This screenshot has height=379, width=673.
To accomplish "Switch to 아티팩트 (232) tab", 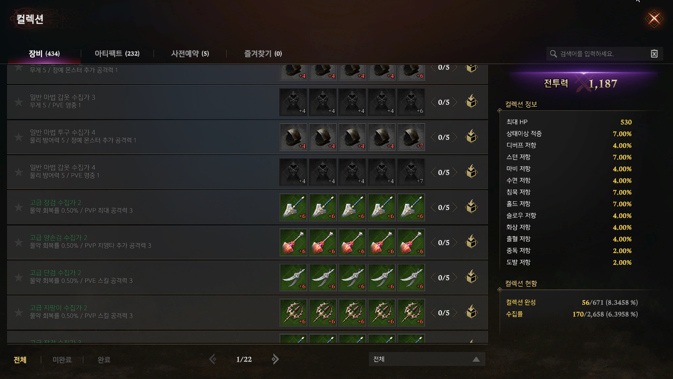I will [117, 53].
